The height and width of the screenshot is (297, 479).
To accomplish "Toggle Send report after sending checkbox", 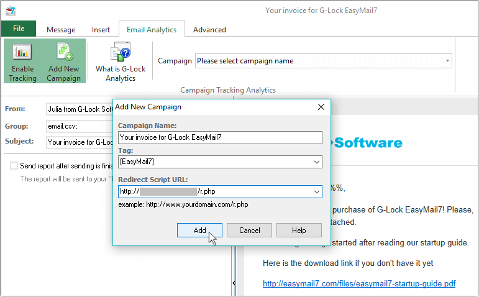I will tap(14, 166).
